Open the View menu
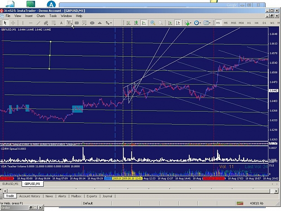Viewport: 281px width, 211px height. pos(18,16)
